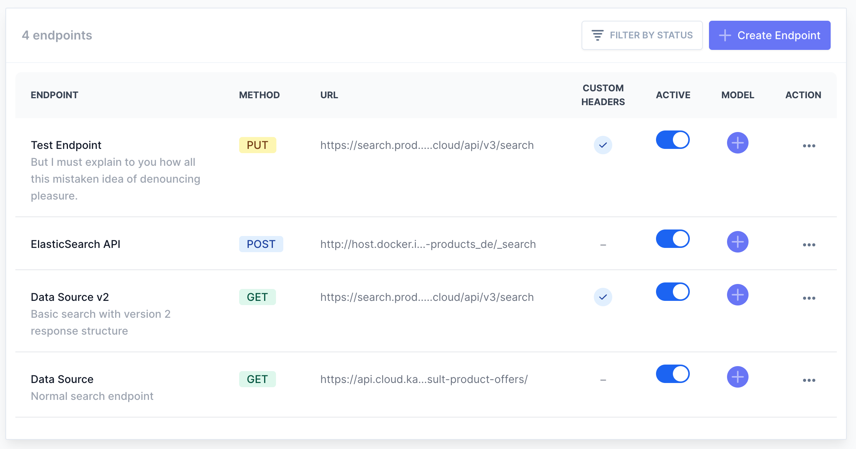Click the '4 endpoints' count label
The width and height of the screenshot is (856, 449).
coord(57,35)
